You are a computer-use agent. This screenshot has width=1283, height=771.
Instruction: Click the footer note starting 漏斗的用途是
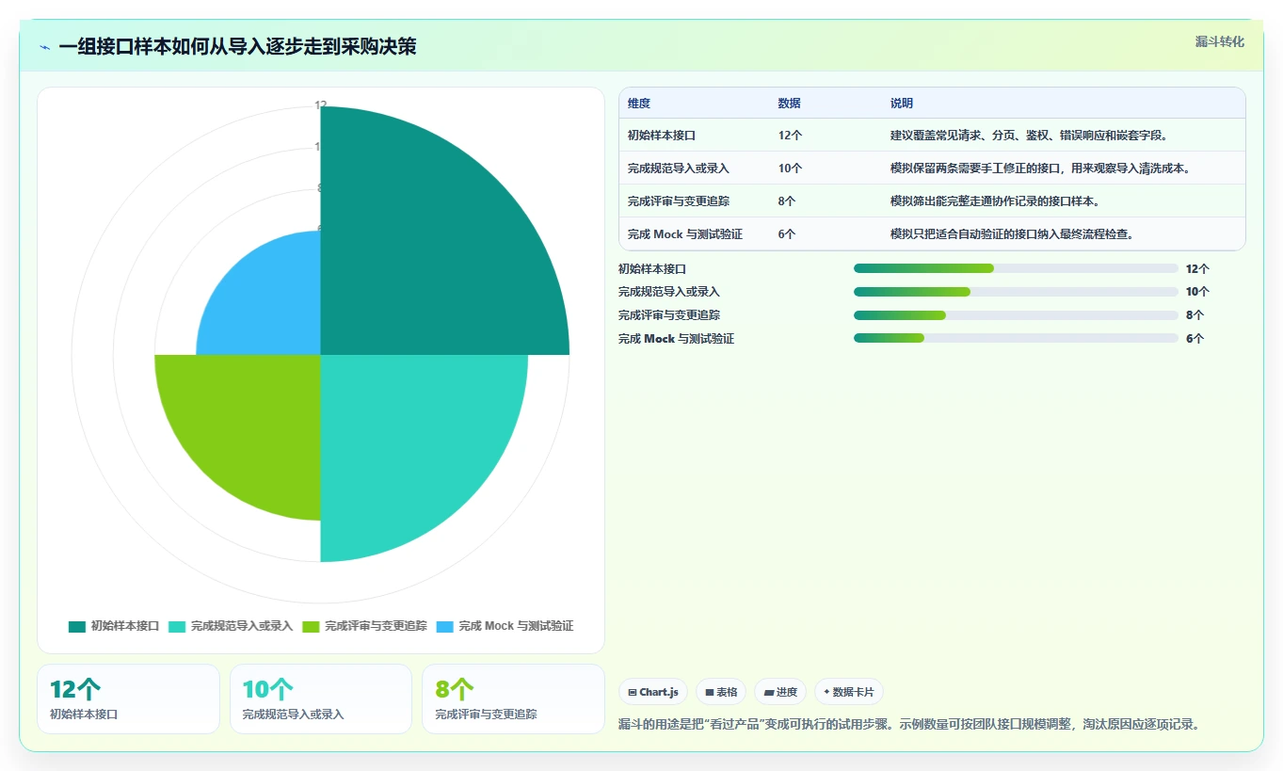pos(909,724)
